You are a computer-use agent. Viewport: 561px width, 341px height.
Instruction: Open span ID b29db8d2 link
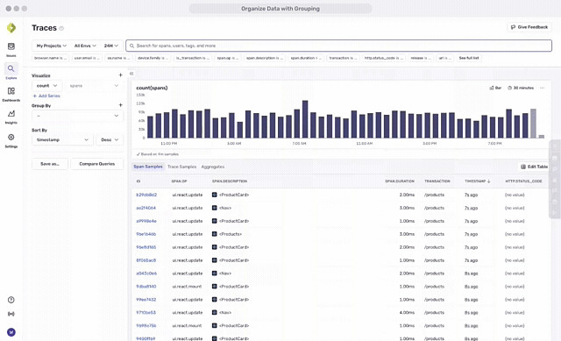coord(146,195)
